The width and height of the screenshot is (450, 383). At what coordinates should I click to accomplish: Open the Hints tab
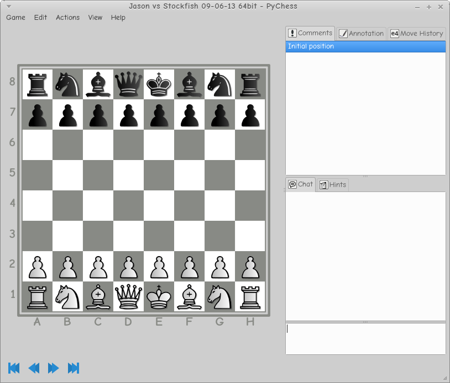(332, 185)
